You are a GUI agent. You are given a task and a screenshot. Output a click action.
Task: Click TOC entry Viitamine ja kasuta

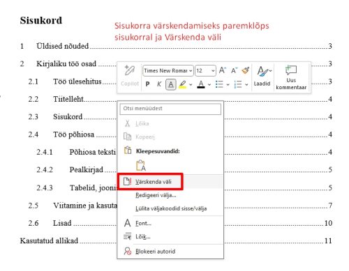tap(85, 206)
